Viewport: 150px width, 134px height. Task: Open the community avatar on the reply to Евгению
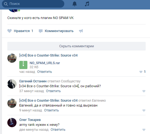coord(12,103)
